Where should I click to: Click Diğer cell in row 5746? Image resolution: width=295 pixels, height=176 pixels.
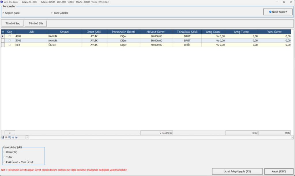(x=123, y=40)
